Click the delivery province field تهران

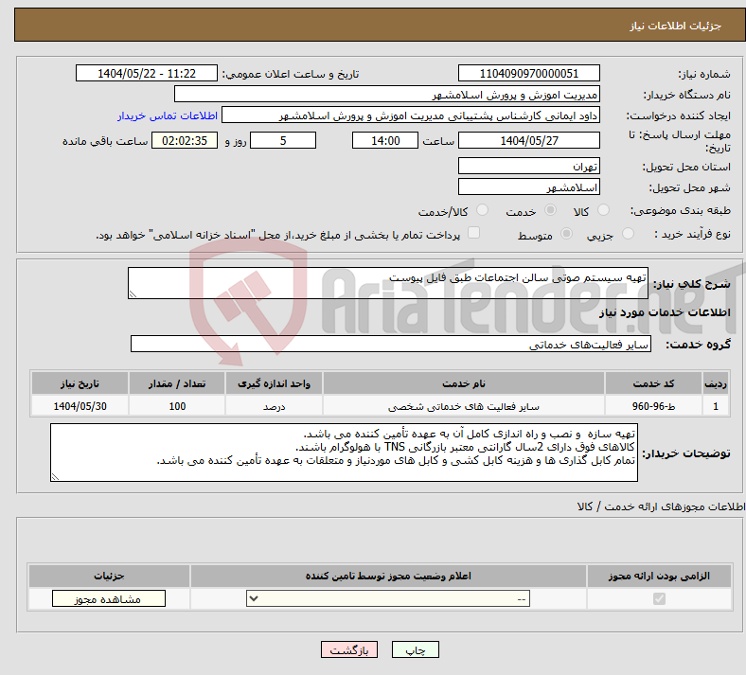pos(528,166)
